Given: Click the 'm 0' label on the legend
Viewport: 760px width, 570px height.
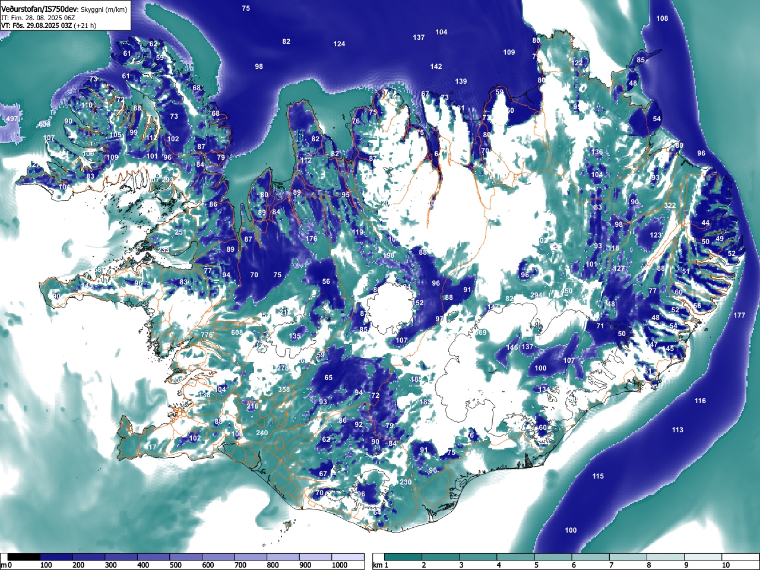Looking at the screenshot, I should (7, 565).
